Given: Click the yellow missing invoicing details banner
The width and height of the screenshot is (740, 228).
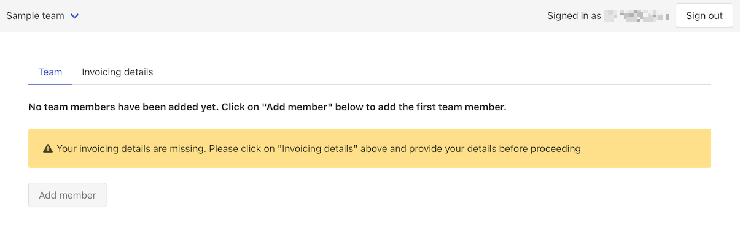Looking at the screenshot, I should tap(370, 148).
